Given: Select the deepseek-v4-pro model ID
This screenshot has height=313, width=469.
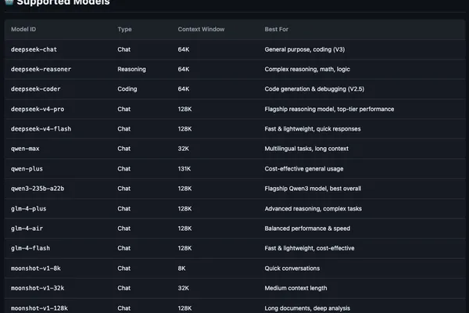Looking at the screenshot, I should (38, 109).
